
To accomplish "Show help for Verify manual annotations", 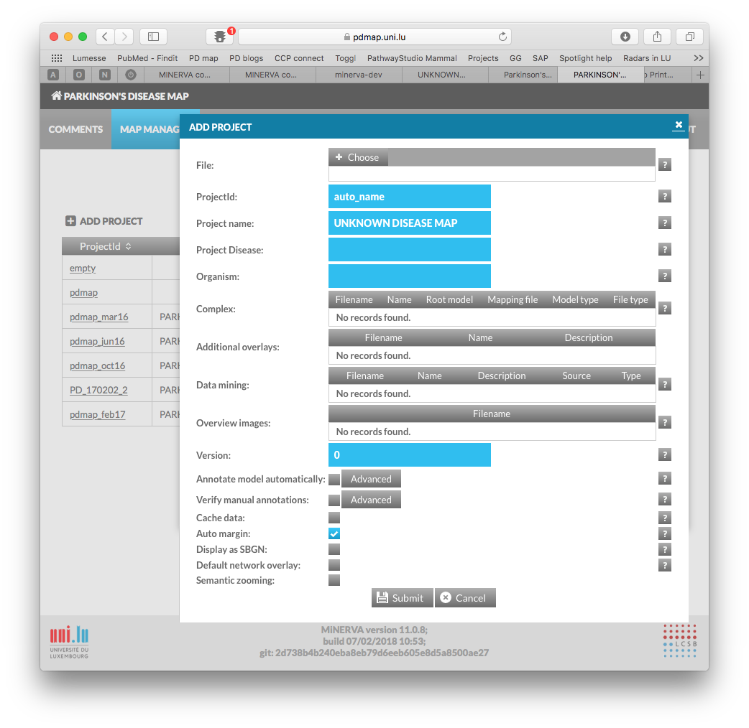I will pos(664,500).
